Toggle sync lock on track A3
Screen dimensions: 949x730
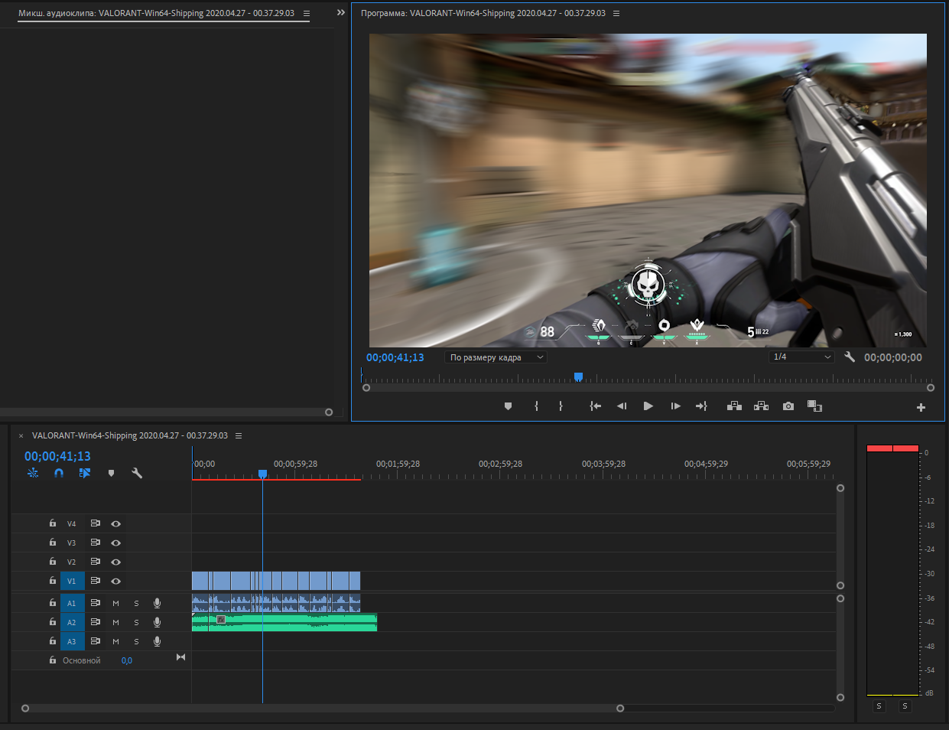pos(96,641)
